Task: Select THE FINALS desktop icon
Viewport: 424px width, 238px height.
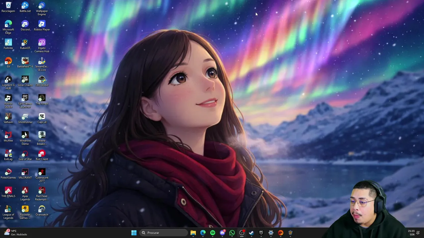Action: click(8, 192)
